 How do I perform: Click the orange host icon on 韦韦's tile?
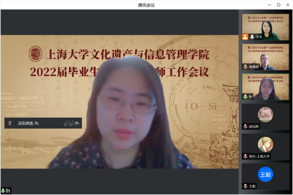point(245,37)
